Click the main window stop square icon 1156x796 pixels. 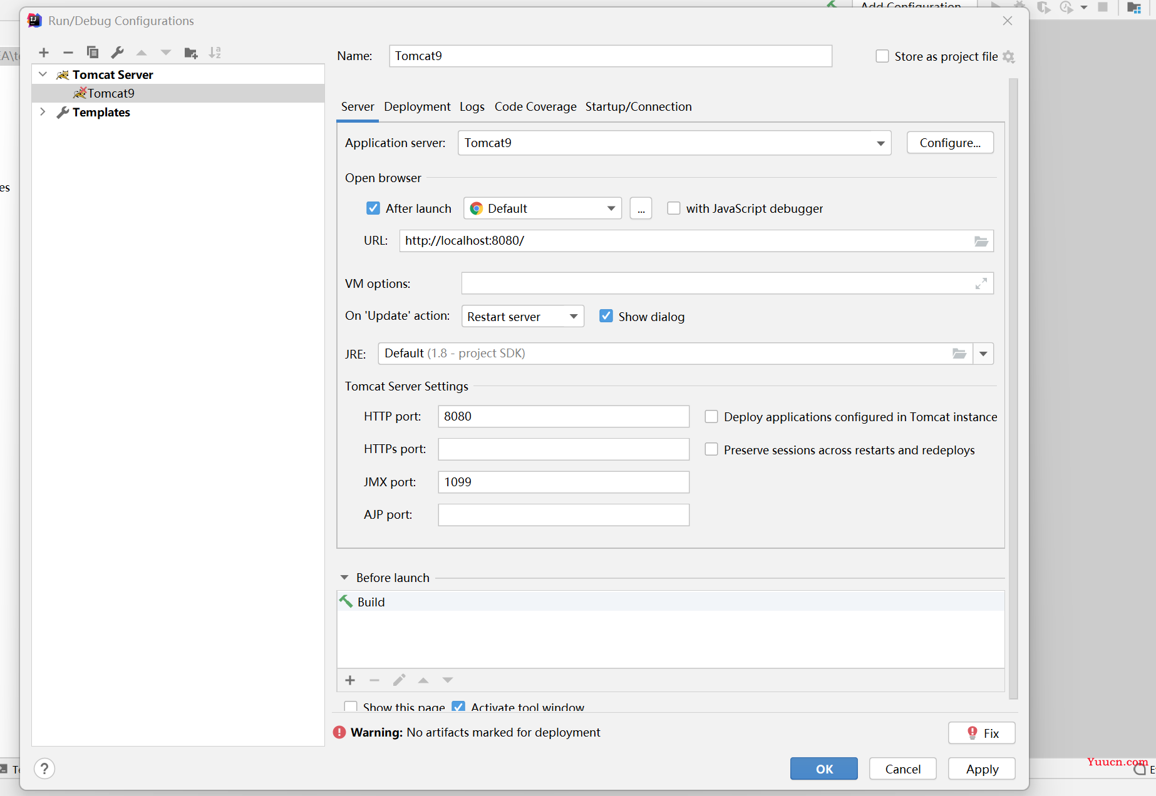(x=1103, y=7)
